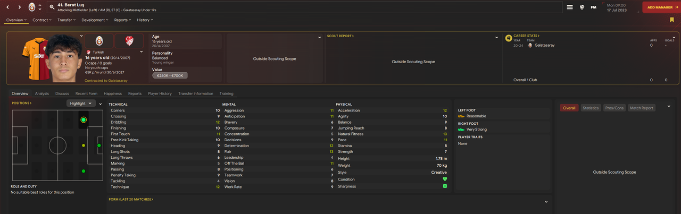Open the Scout Report link
Viewport: 681px width, 214px height.
pyautogui.click(x=340, y=36)
